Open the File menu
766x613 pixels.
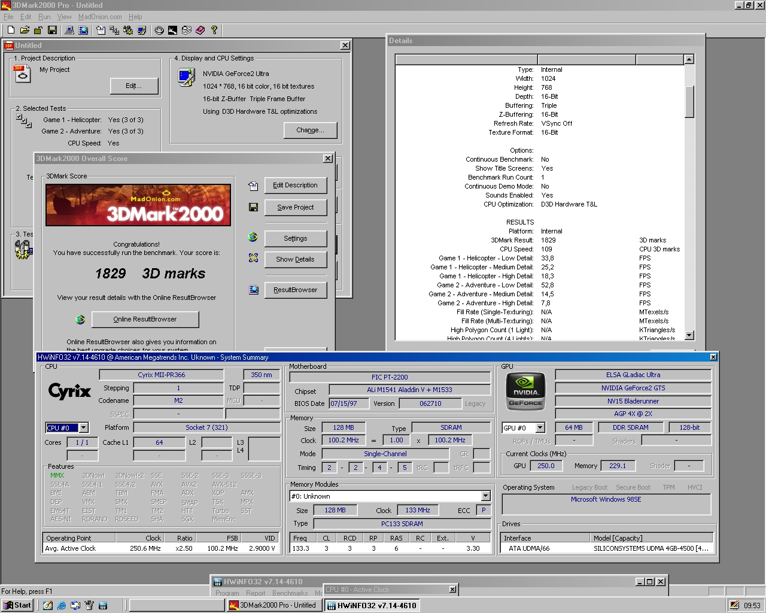click(x=8, y=17)
